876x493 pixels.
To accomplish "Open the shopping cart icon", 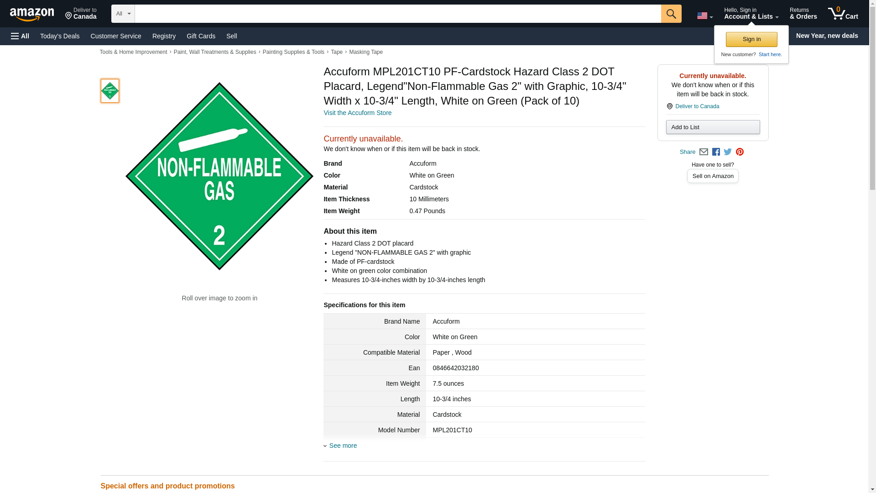I will coord(843,14).
